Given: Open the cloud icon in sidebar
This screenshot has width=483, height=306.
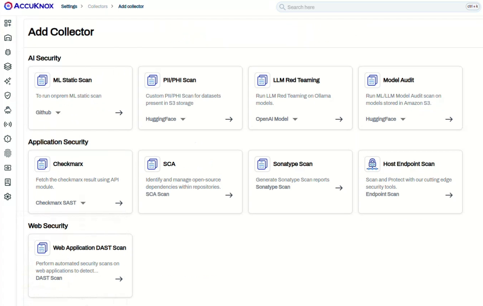Looking at the screenshot, I should (x=8, y=110).
